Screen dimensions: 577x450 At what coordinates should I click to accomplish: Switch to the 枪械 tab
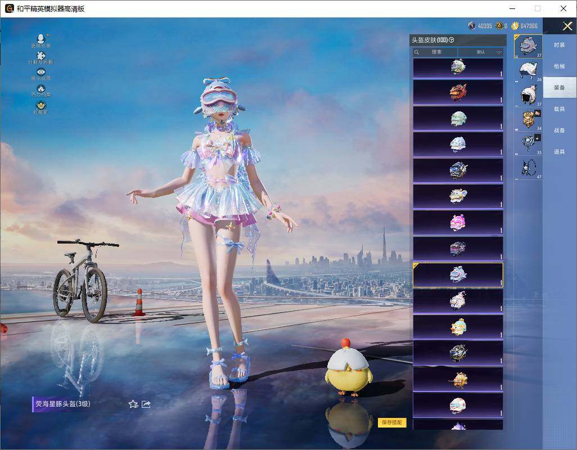pyautogui.click(x=560, y=66)
